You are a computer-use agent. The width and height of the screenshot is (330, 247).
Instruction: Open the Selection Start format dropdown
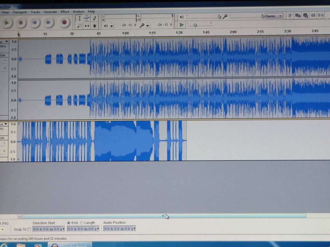(63, 229)
